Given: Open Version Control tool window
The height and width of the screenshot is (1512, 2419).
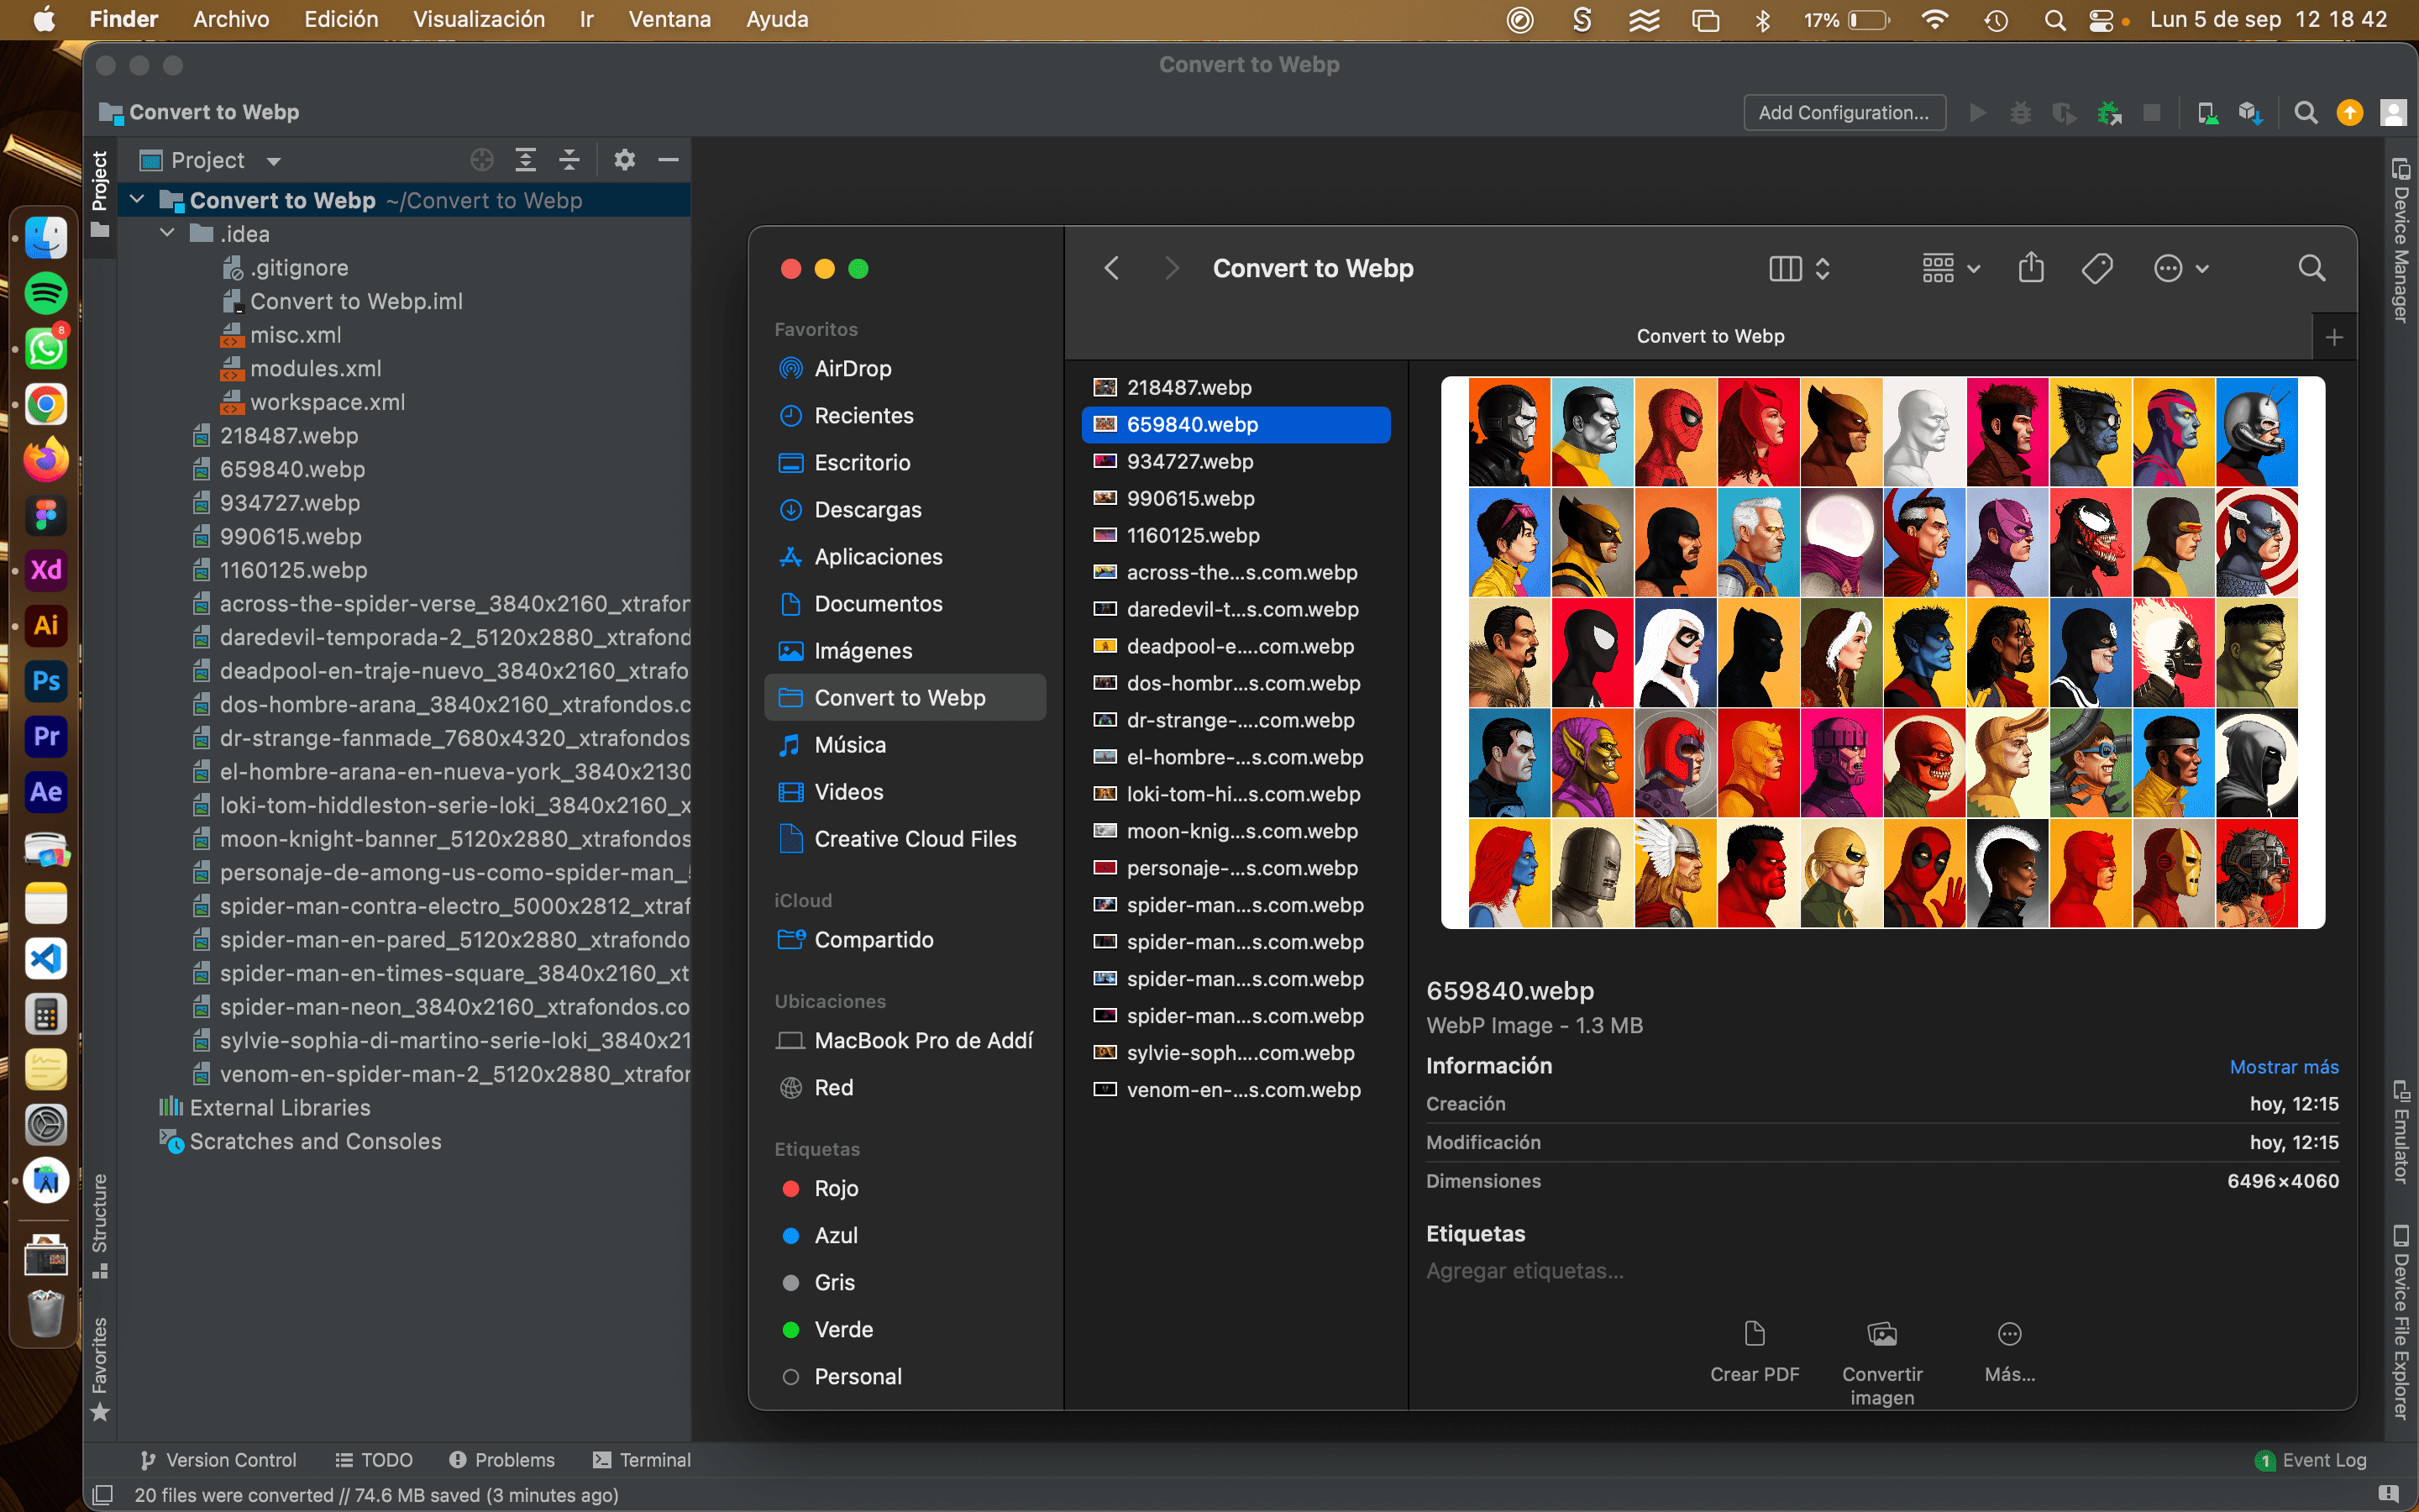Looking at the screenshot, I should coord(218,1460).
